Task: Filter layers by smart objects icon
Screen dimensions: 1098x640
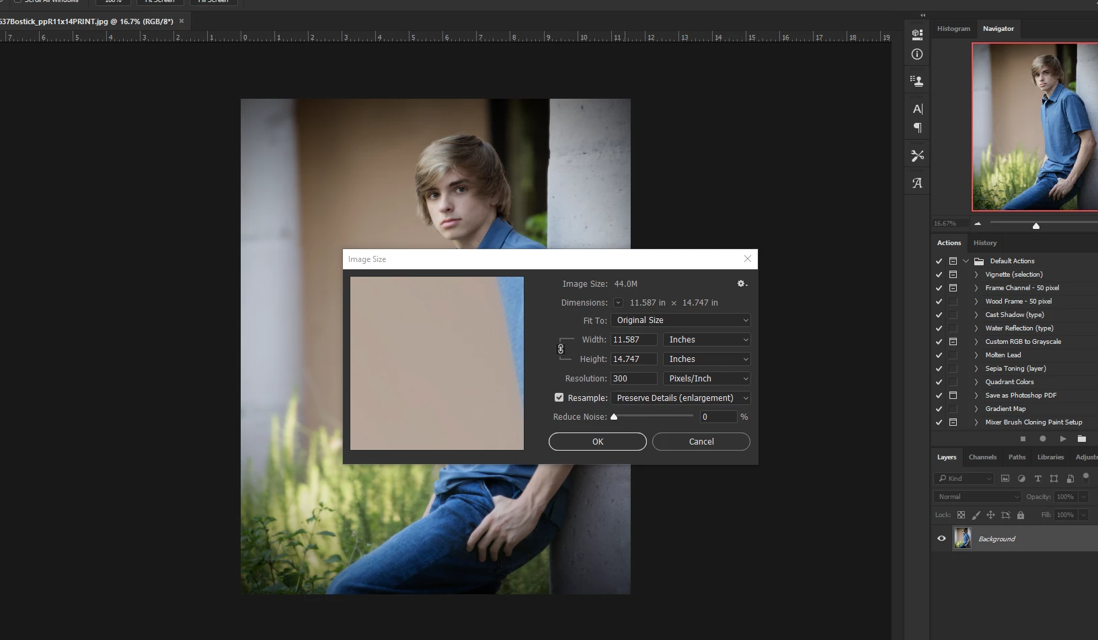Action: tap(1070, 478)
